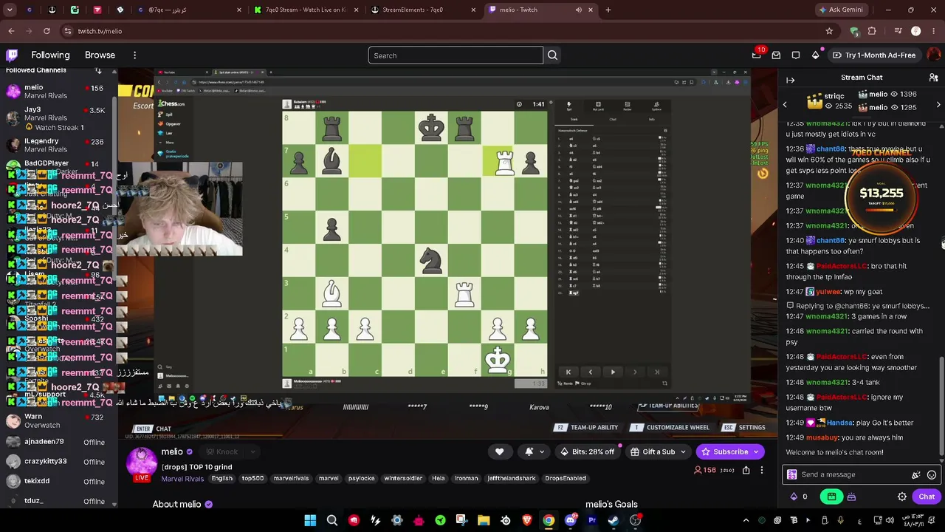This screenshot has height=532, width=945.
Task: Open the chat community users list
Action: (x=933, y=78)
